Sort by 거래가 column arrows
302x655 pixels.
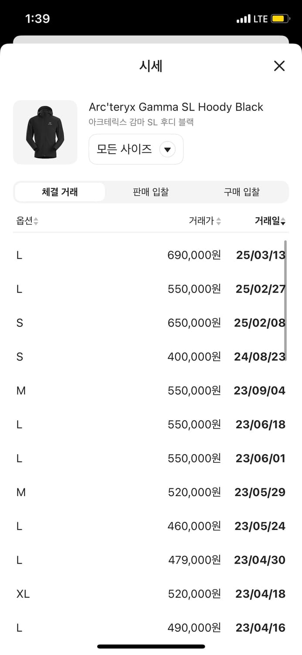coord(218,221)
